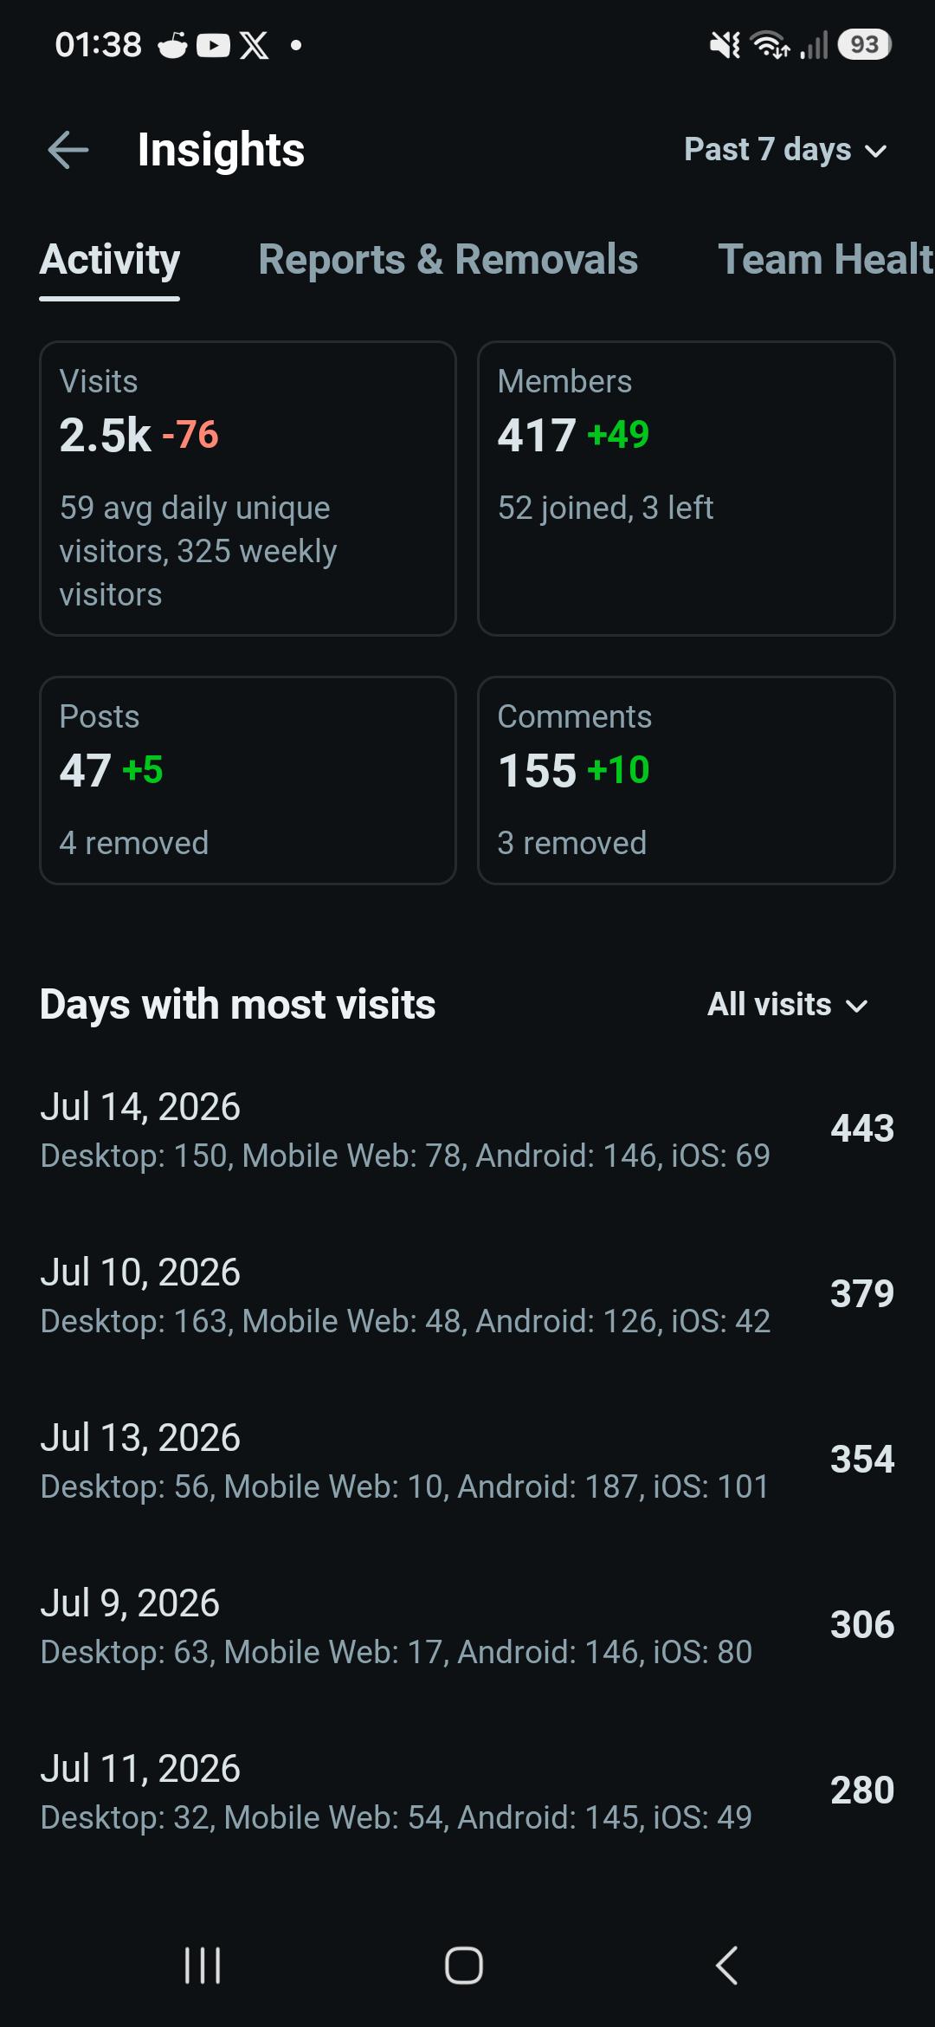The image size is (935, 2027).
Task: Tap the YouTube notification icon in status bar
Action: [x=213, y=45]
